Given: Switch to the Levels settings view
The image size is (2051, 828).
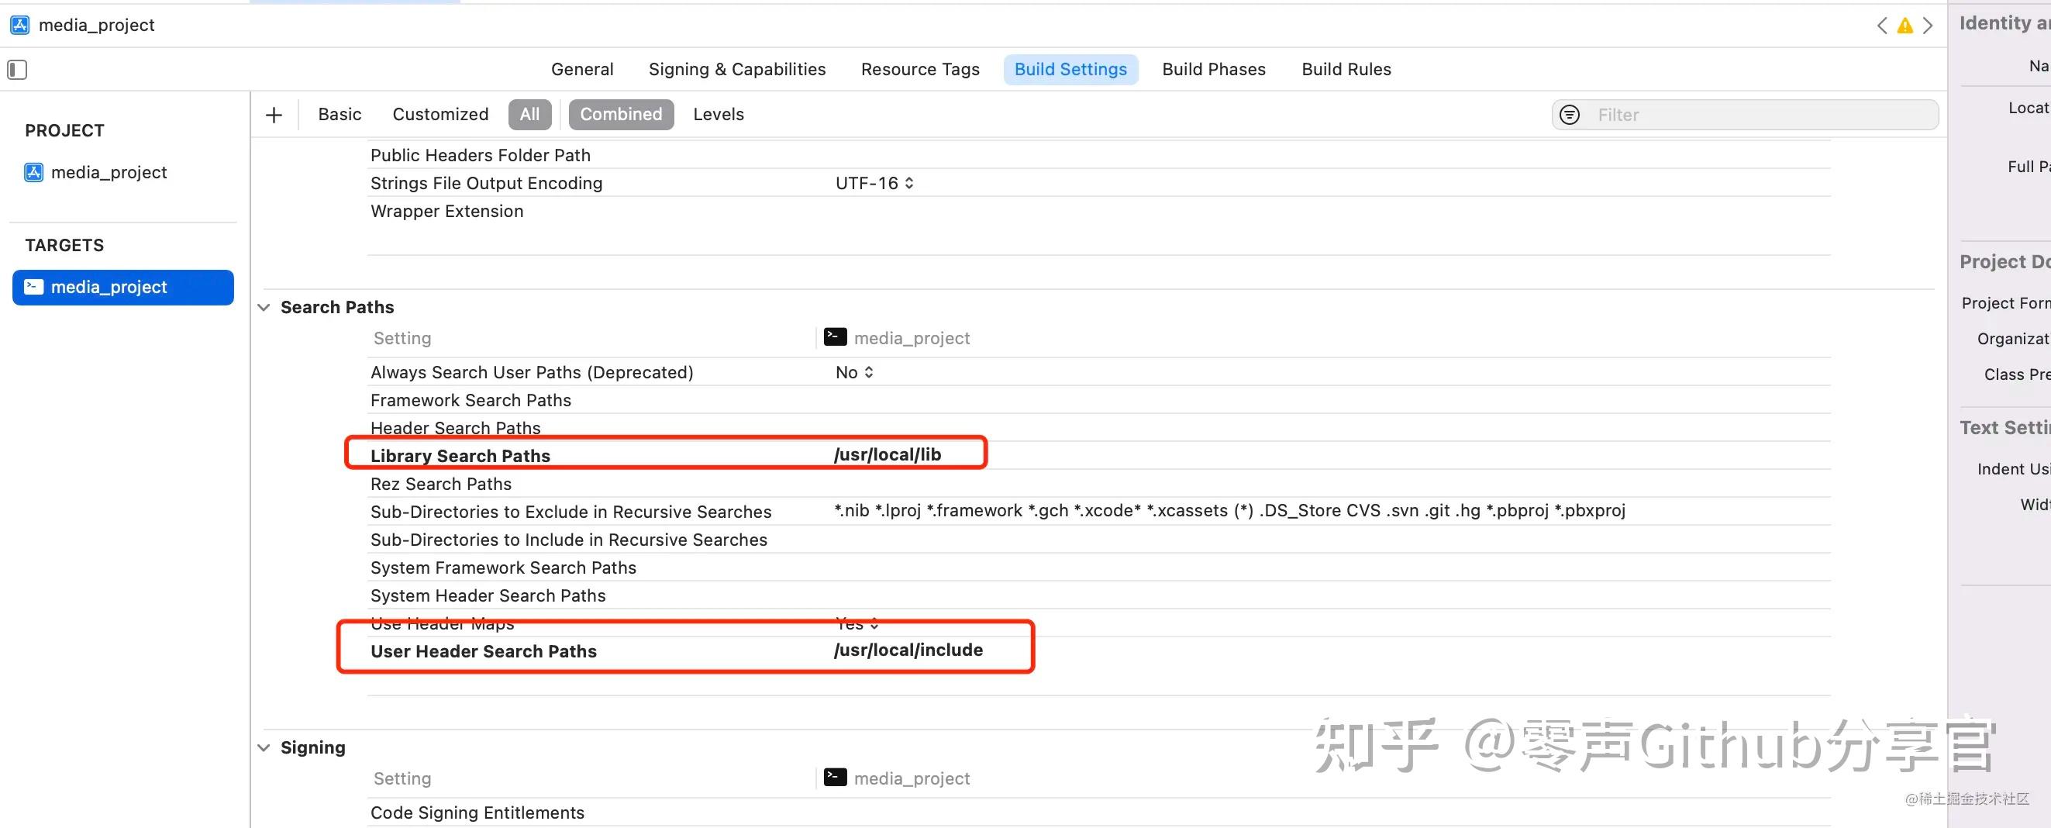Looking at the screenshot, I should (x=717, y=114).
